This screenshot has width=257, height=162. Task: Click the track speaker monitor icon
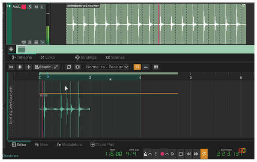24,42
